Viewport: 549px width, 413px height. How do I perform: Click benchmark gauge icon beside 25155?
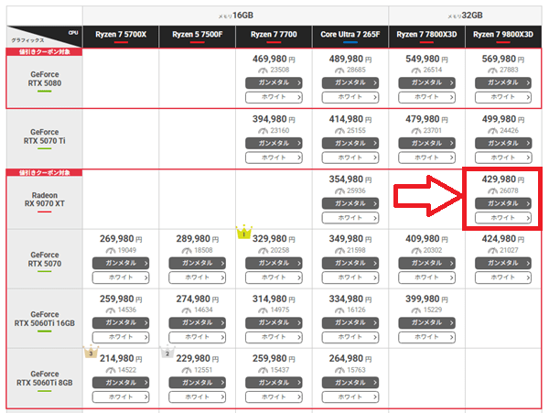pos(339,131)
